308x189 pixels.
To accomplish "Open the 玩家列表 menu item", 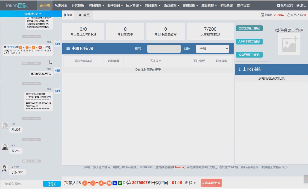I will coord(61,5).
